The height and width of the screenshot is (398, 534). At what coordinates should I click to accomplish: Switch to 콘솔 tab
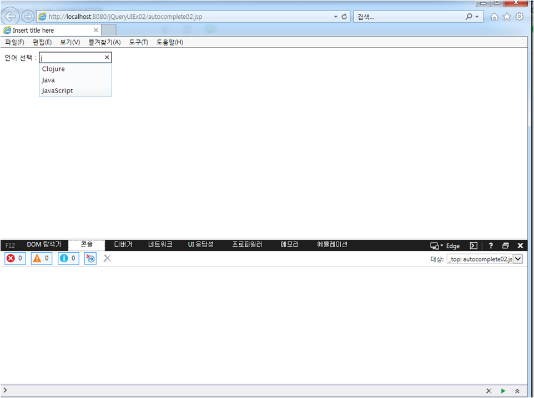87,244
